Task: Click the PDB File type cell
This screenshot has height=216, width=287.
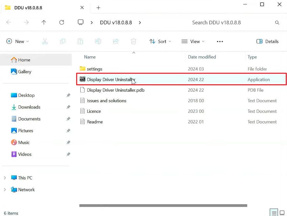Action: point(256,90)
